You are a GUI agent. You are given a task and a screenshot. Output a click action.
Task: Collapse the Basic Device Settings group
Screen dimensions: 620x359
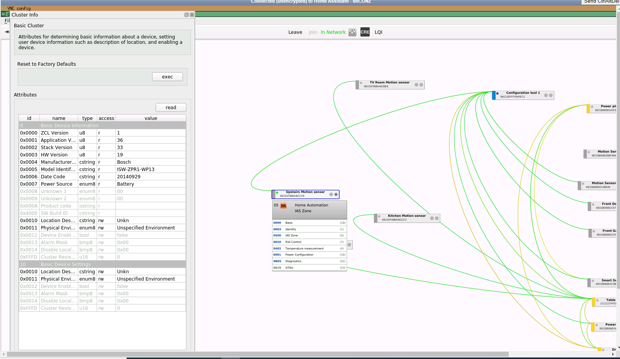coord(102,264)
